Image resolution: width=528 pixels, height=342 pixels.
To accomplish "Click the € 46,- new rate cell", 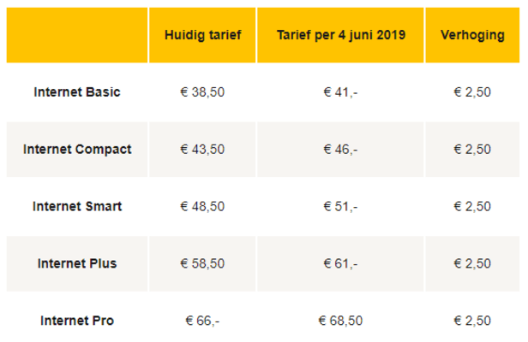I will click(340, 149).
